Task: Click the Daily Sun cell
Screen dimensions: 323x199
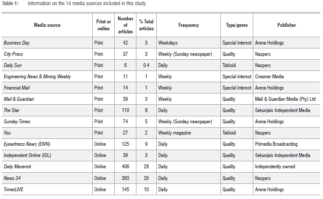Action: [x=13, y=65]
